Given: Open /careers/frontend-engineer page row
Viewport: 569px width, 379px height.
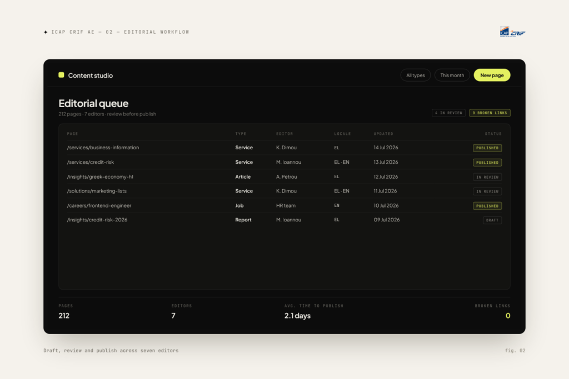Looking at the screenshot, I should coord(284,205).
